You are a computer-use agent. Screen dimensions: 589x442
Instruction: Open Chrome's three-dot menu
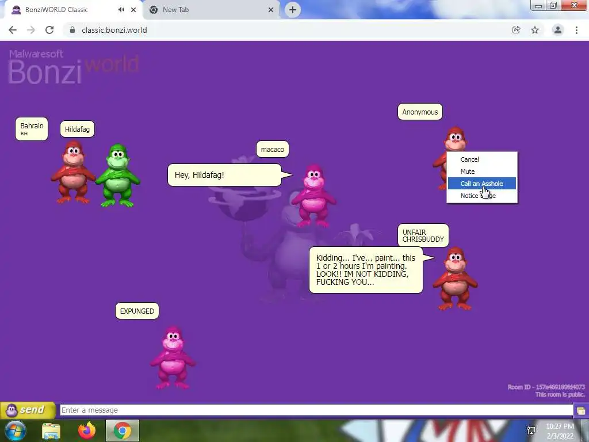click(x=576, y=30)
